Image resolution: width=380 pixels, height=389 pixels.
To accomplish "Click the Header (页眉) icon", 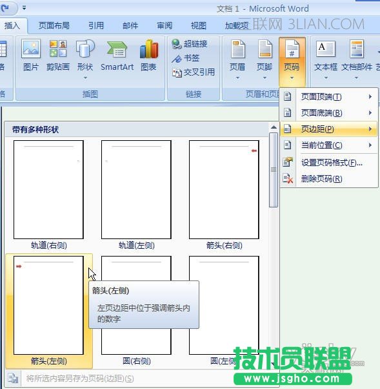I will click(x=237, y=49).
